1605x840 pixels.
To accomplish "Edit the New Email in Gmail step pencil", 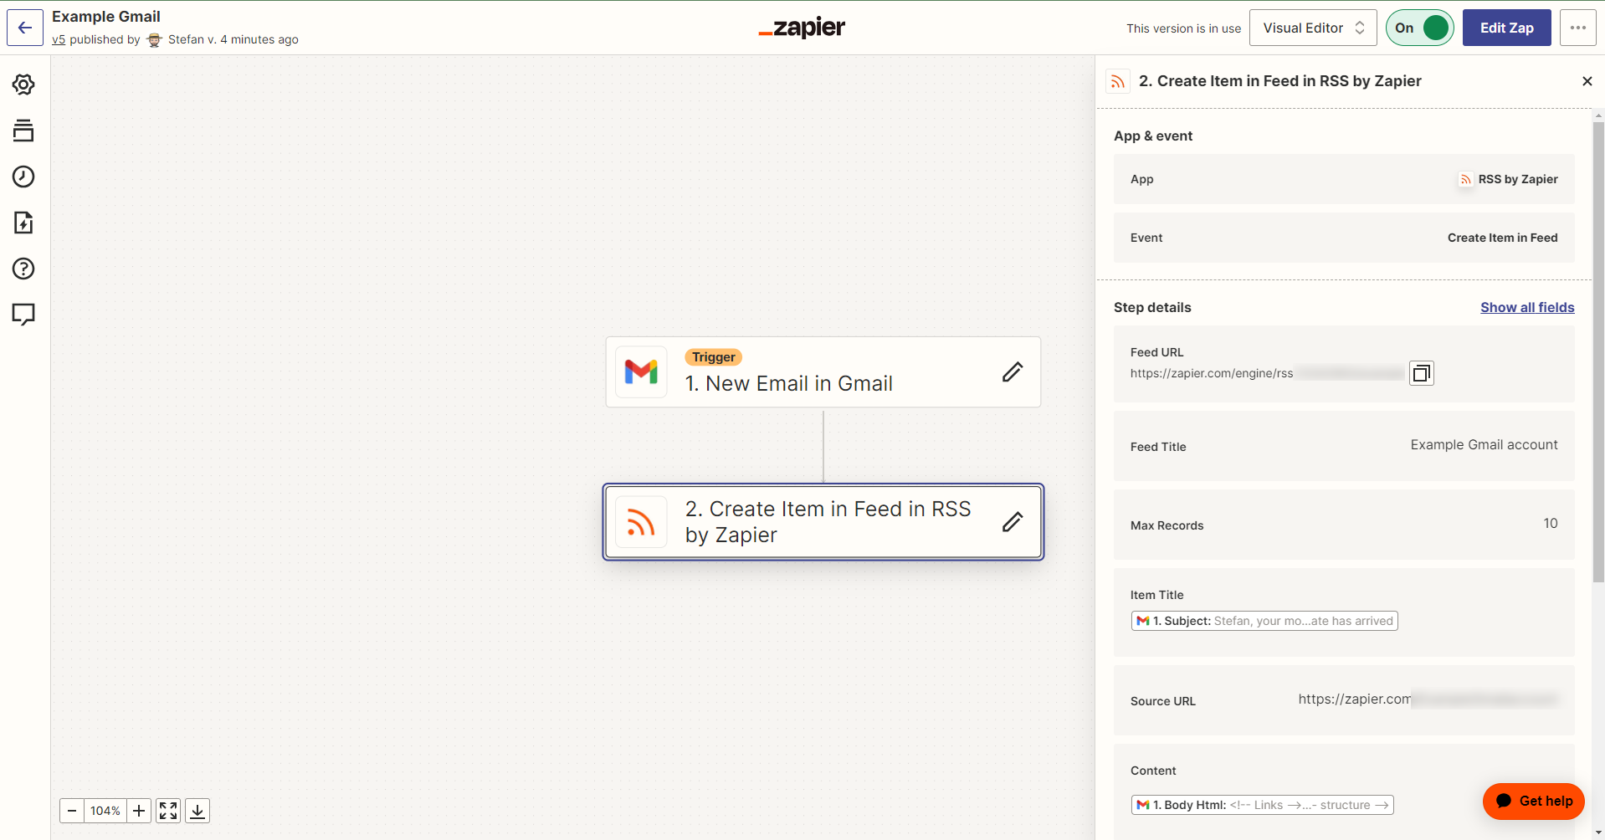I will [1013, 372].
